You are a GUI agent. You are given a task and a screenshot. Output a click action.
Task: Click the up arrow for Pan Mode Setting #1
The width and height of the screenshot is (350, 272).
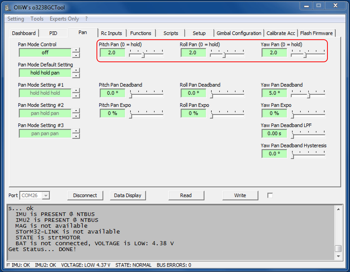[76, 90]
